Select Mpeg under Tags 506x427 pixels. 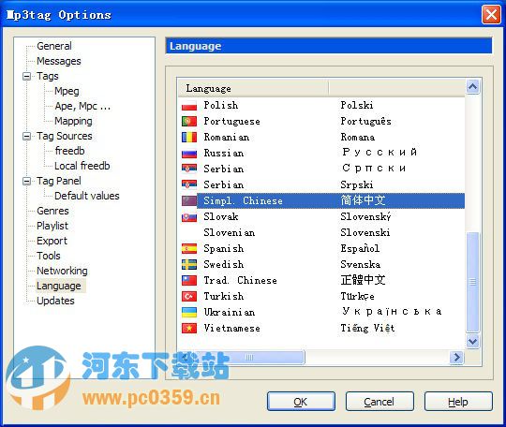tap(67, 91)
